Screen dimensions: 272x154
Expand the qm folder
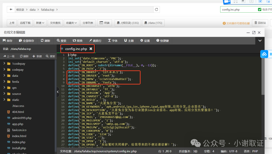4,88
